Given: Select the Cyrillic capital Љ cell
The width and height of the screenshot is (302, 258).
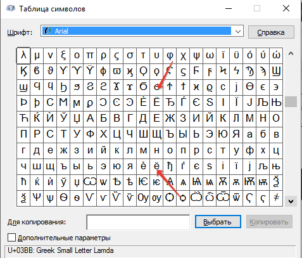Looking at the screenshot, I should point(263,103).
